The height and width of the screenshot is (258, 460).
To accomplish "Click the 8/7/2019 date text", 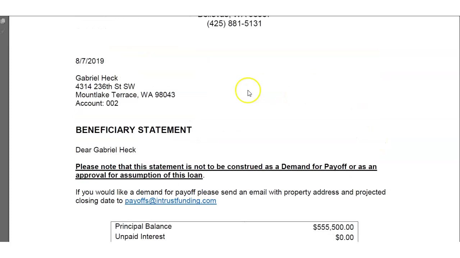I will [89, 61].
